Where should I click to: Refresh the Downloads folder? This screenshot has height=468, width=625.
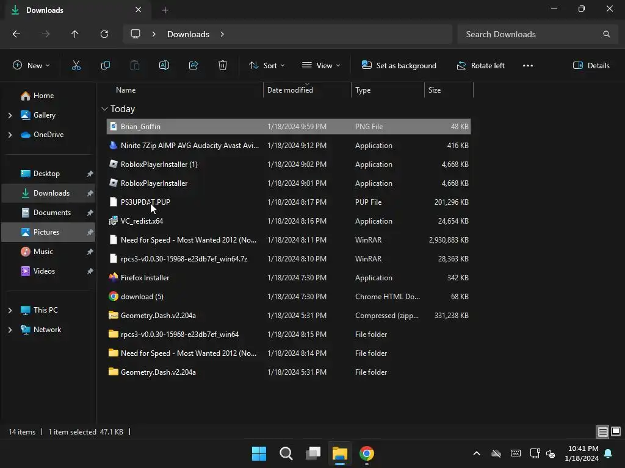[x=104, y=34]
